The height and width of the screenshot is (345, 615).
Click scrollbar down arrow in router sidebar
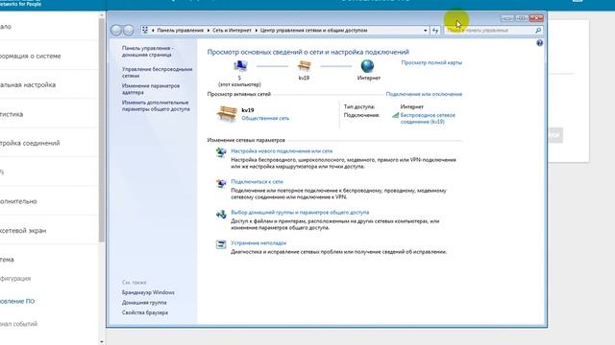coord(102,342)
